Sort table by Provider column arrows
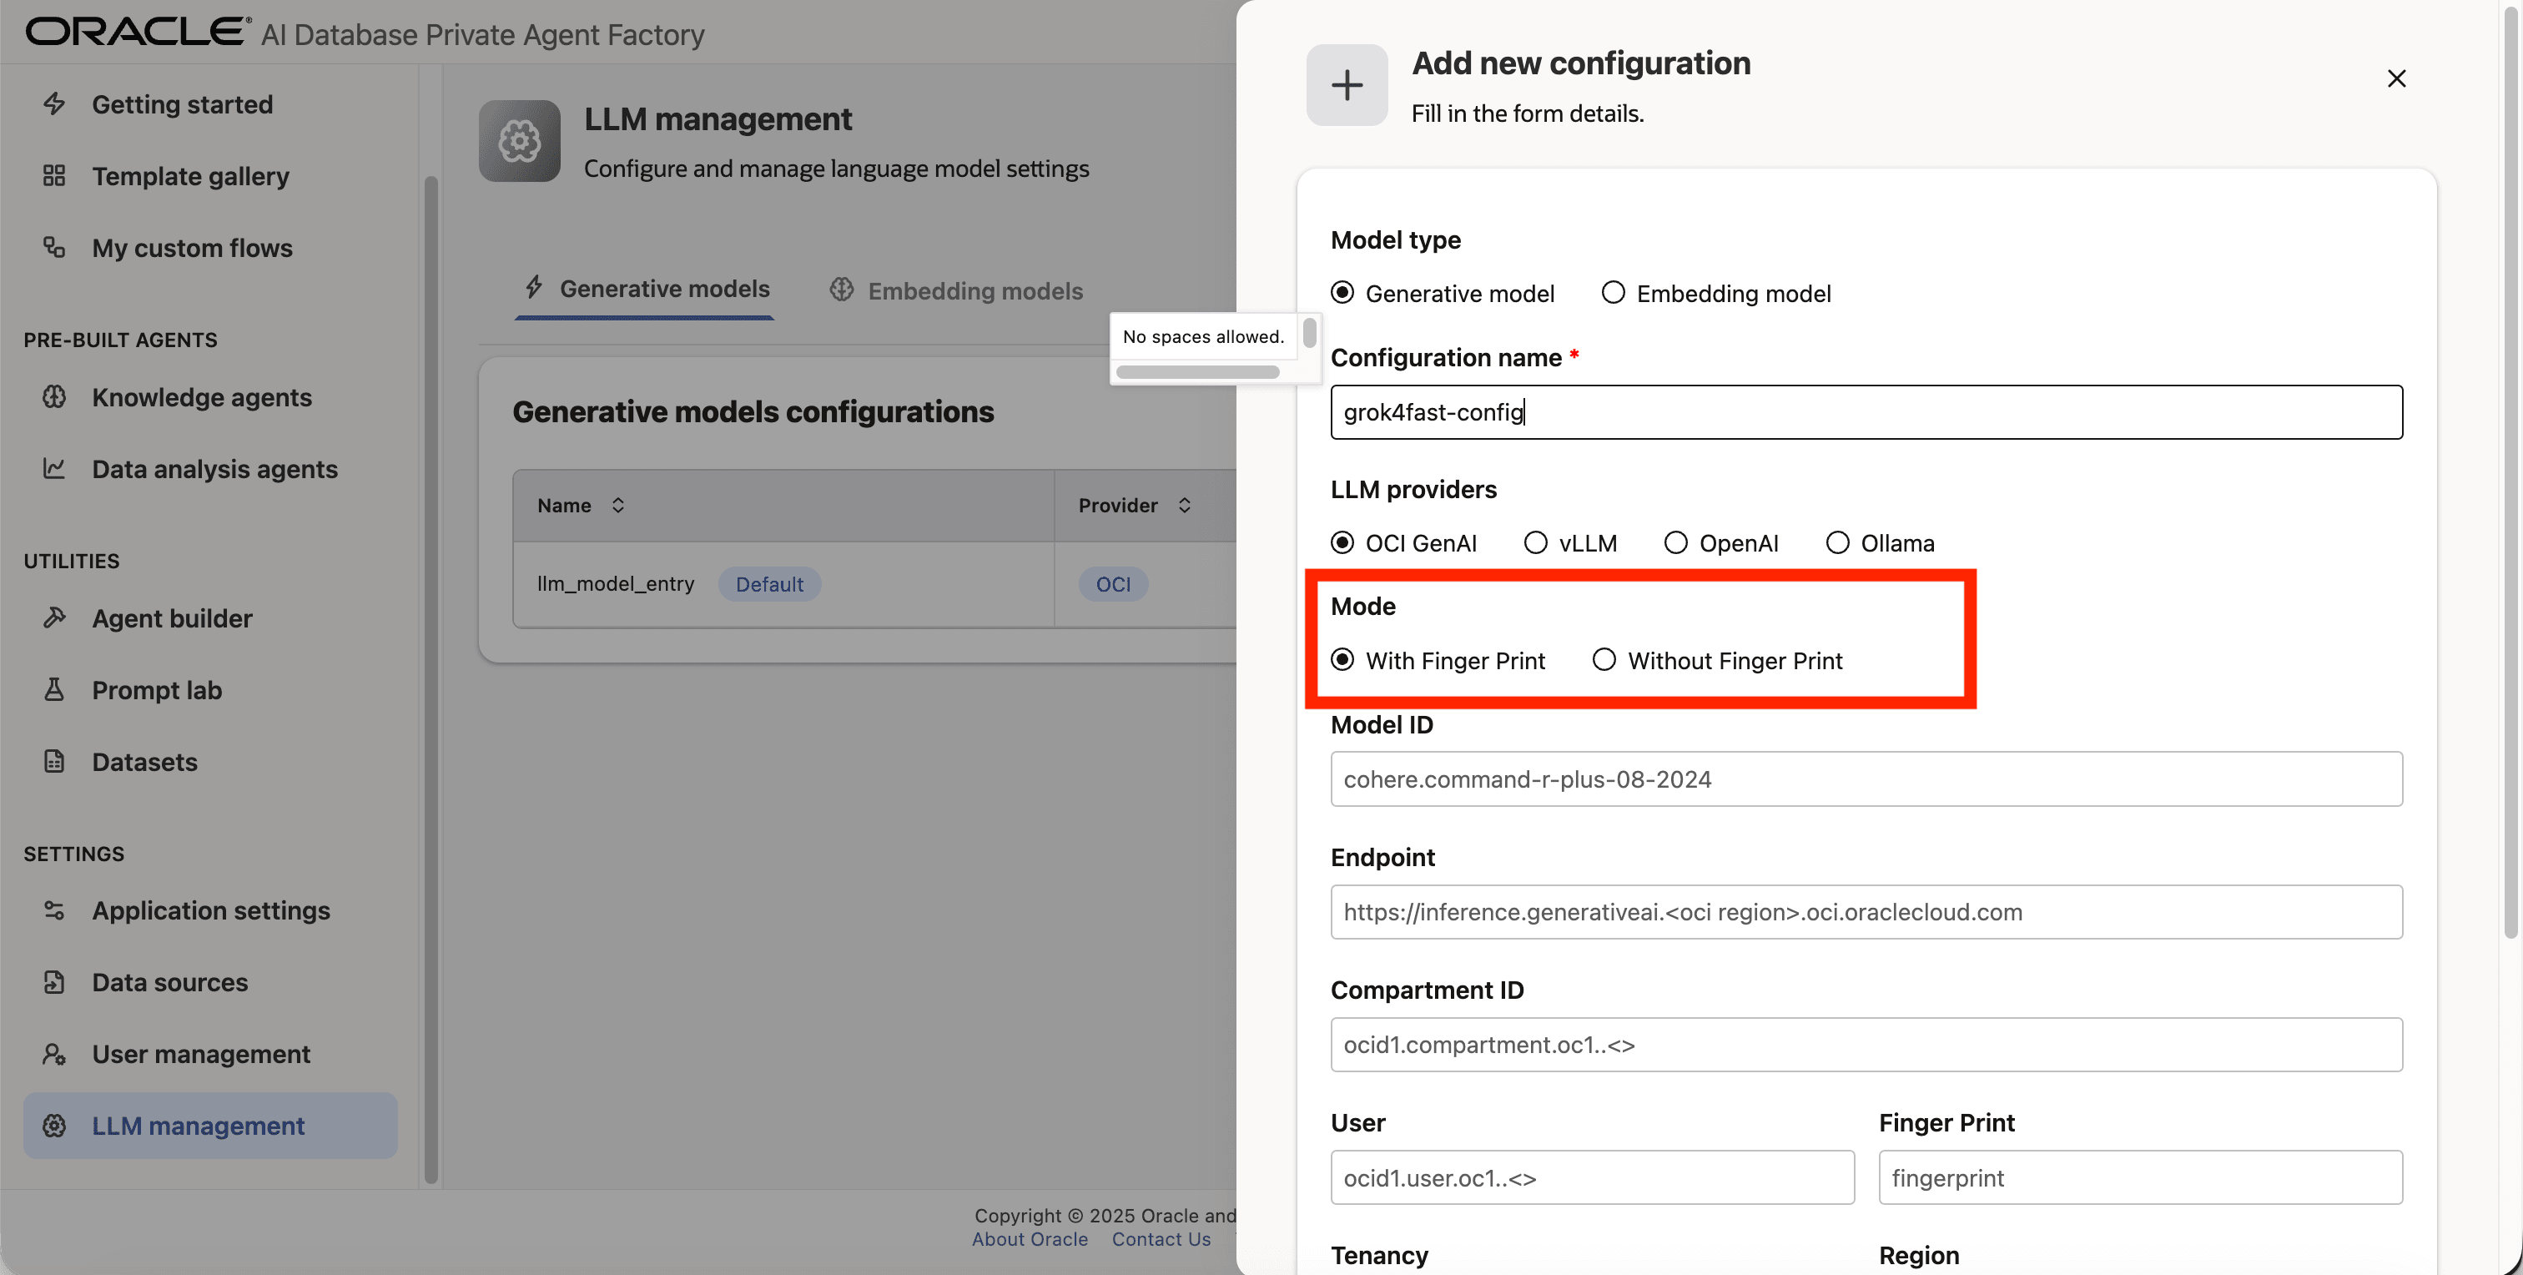 [x=1184, y=506]
